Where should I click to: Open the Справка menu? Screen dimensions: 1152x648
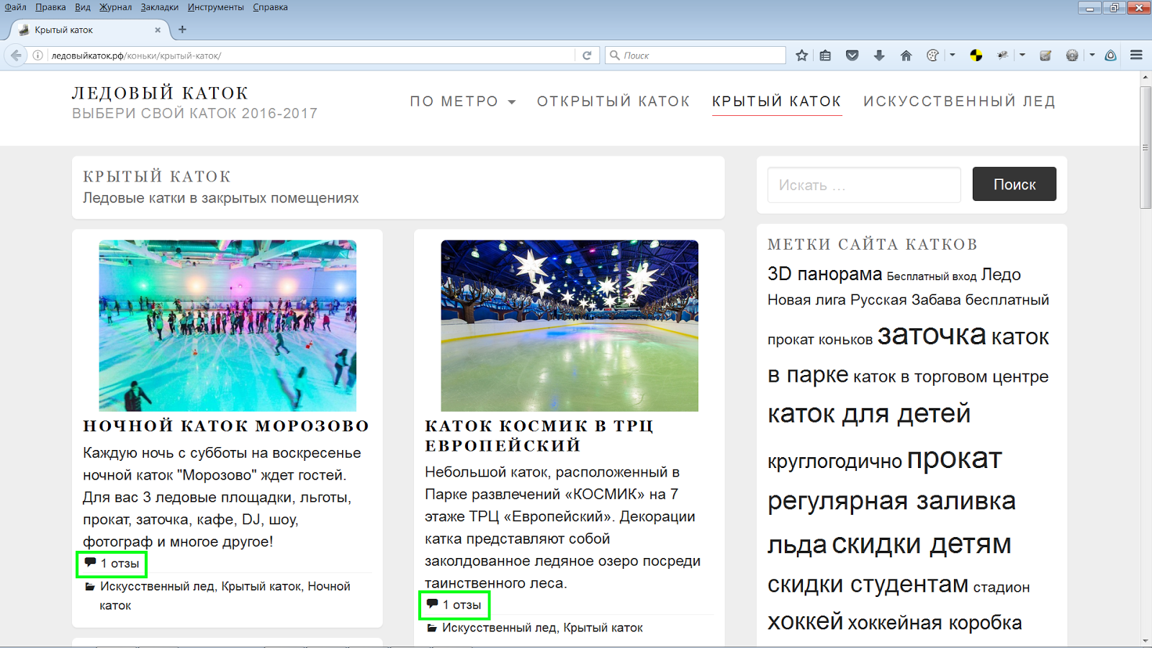pos(270,7)
